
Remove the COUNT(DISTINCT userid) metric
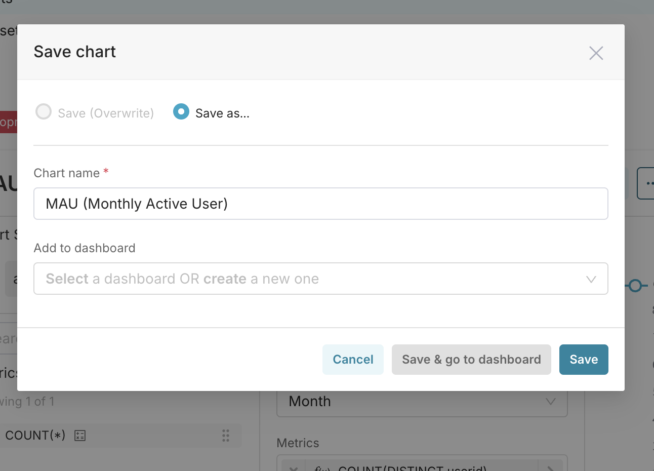click(294, 467)
